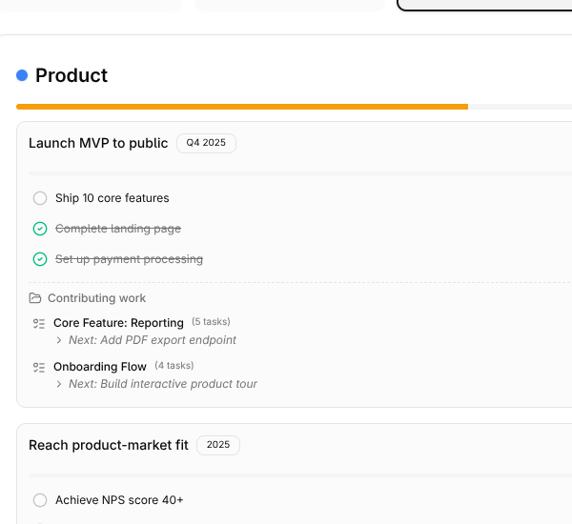Select the Product section heading
This screenshot has width=572, height=524.
coord(71,75)
